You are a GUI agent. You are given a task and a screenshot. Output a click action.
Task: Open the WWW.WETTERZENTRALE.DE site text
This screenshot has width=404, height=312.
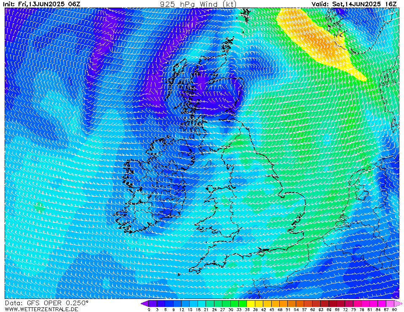41,309
